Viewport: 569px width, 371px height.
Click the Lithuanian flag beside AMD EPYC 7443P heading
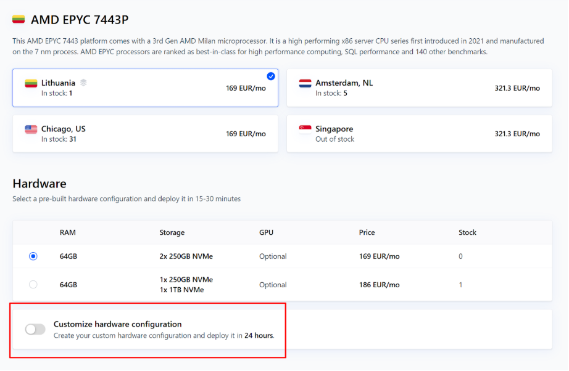tap(19, 20)
